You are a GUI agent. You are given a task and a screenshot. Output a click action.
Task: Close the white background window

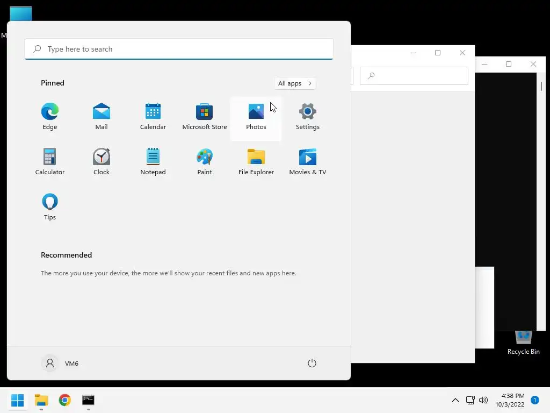462,53
